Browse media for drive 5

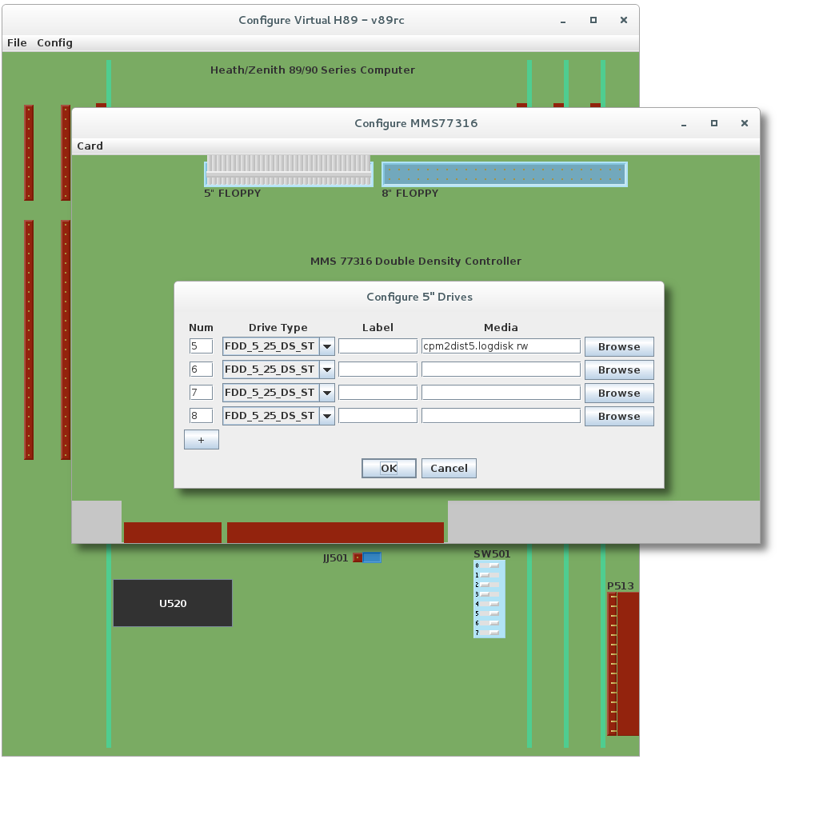click(618, 346)
